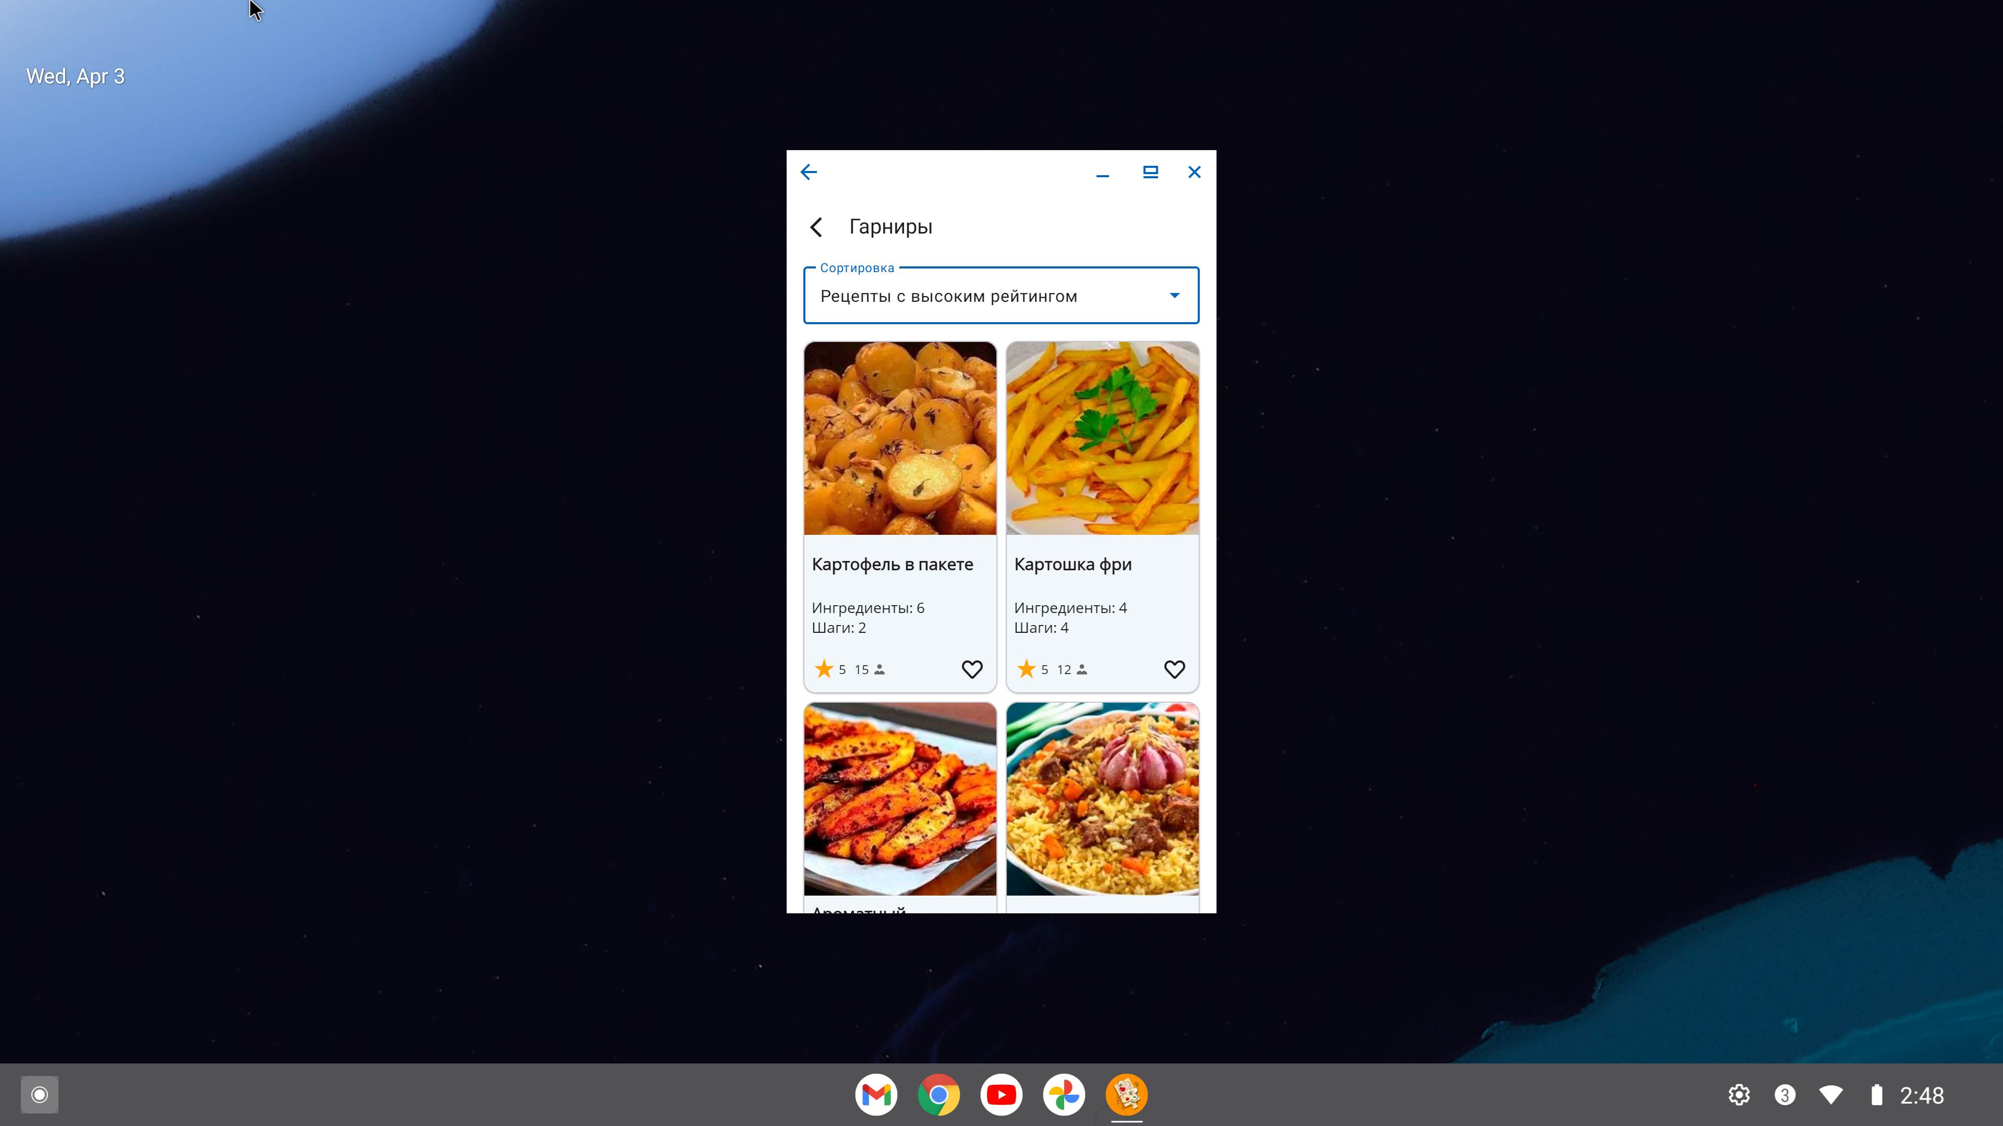The height and width of the screenshot is (1126, 2003).
Task: Favorite the Картофель в пакете recipe
Action: (972, 669)
